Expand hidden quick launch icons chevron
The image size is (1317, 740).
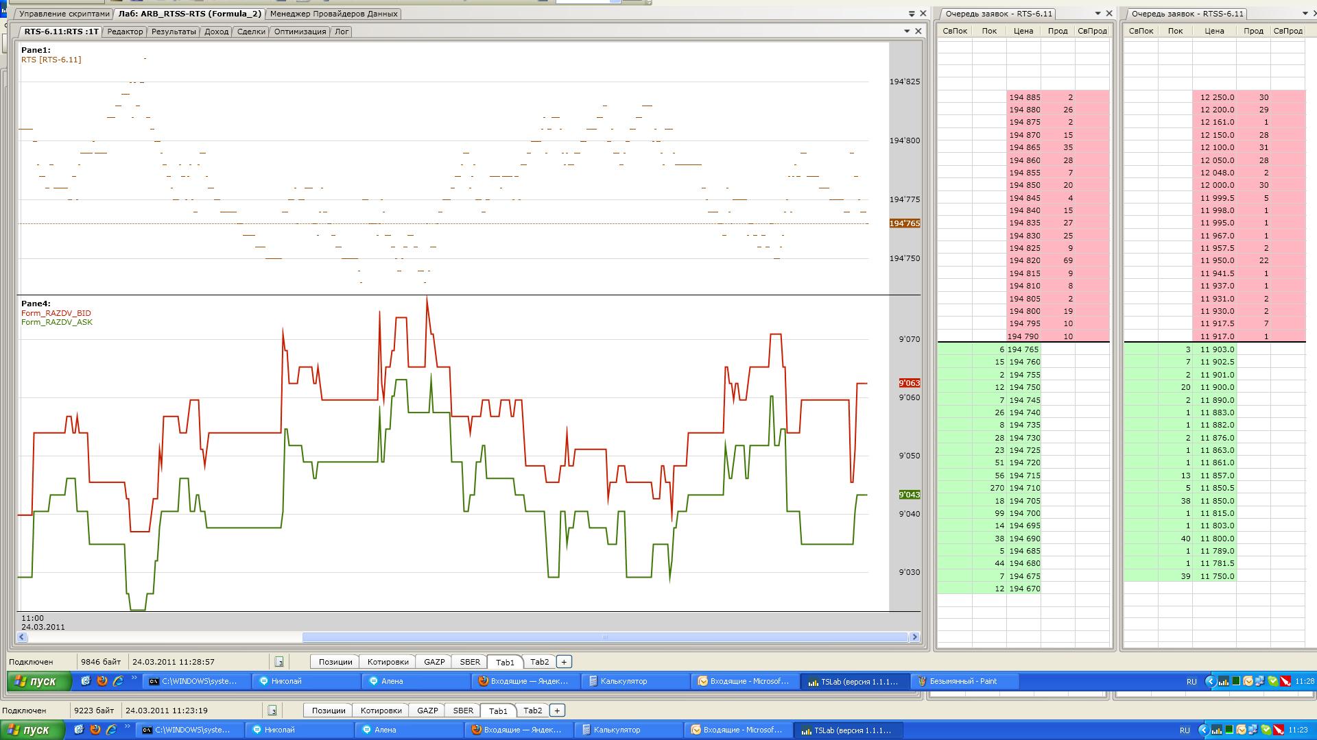pyautogui.click(x=134, y=679)
